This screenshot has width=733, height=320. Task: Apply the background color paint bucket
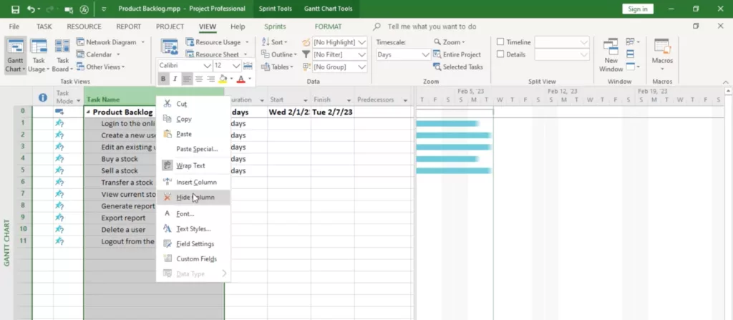coord(223,79)
